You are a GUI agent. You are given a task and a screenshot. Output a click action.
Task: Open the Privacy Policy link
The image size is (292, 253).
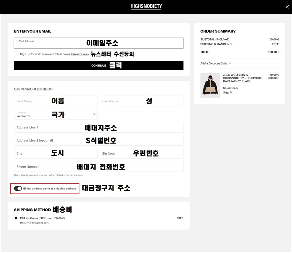[x=80, y=54]
